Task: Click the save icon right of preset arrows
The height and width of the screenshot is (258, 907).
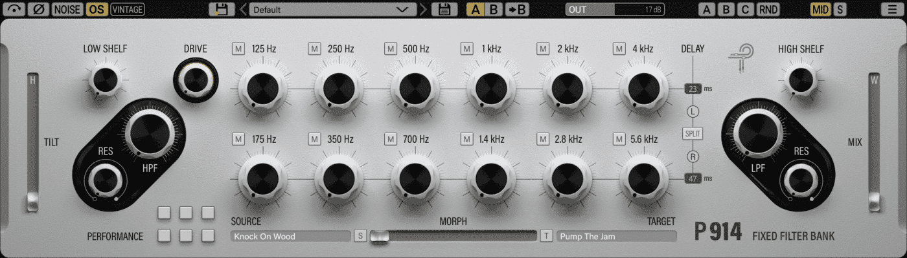Action: click(444, 9)
